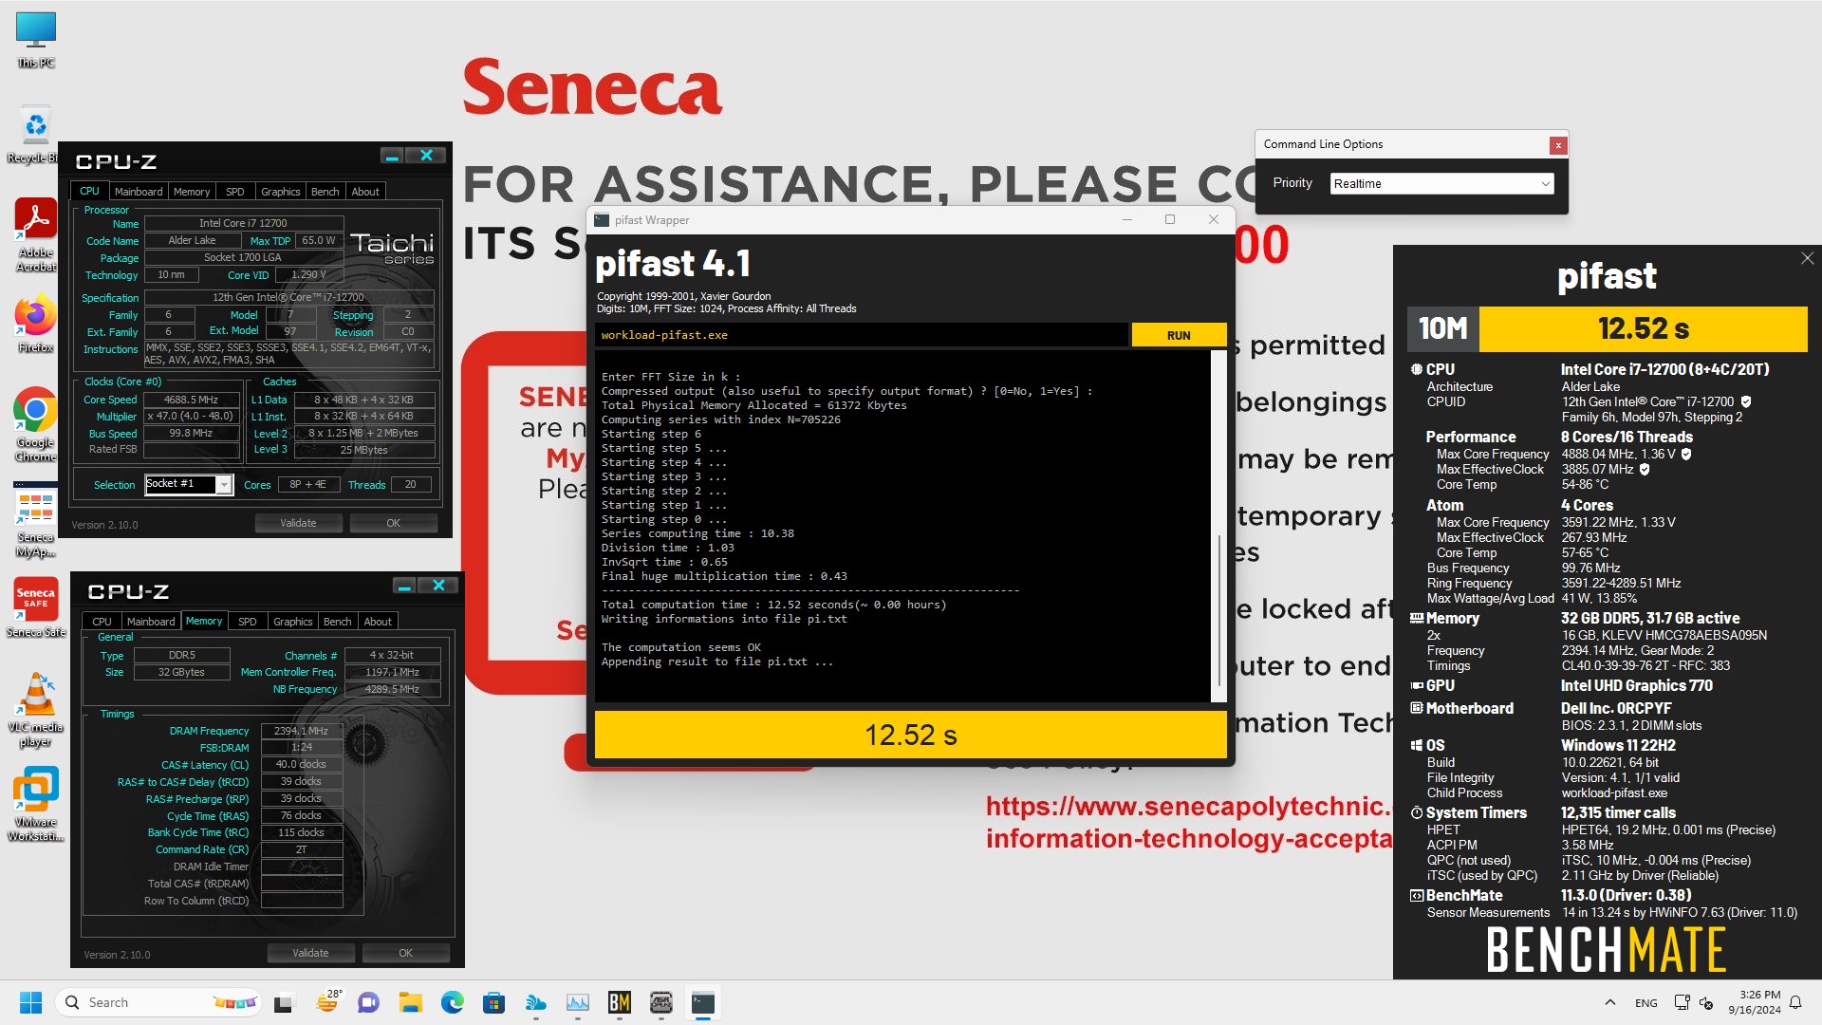This screenshot has height=1025, width=1822.
Task: Launch Adobe Acrobat from the desktop
Action: [36, 235]
